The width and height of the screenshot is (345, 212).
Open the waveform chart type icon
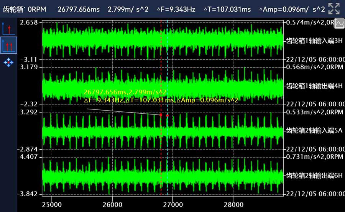[x=339, y=24]
